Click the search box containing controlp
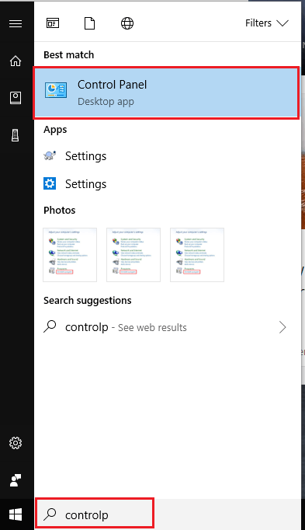This screenshot has width=305, height=530. [x=95, y=514]
